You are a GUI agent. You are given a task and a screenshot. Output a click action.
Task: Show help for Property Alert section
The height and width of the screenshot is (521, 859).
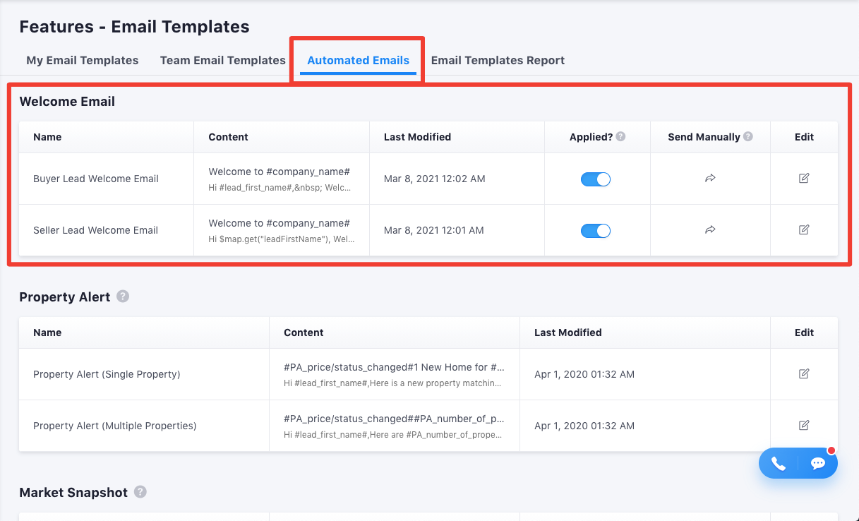pyautogui.click(x=123, y=297)
